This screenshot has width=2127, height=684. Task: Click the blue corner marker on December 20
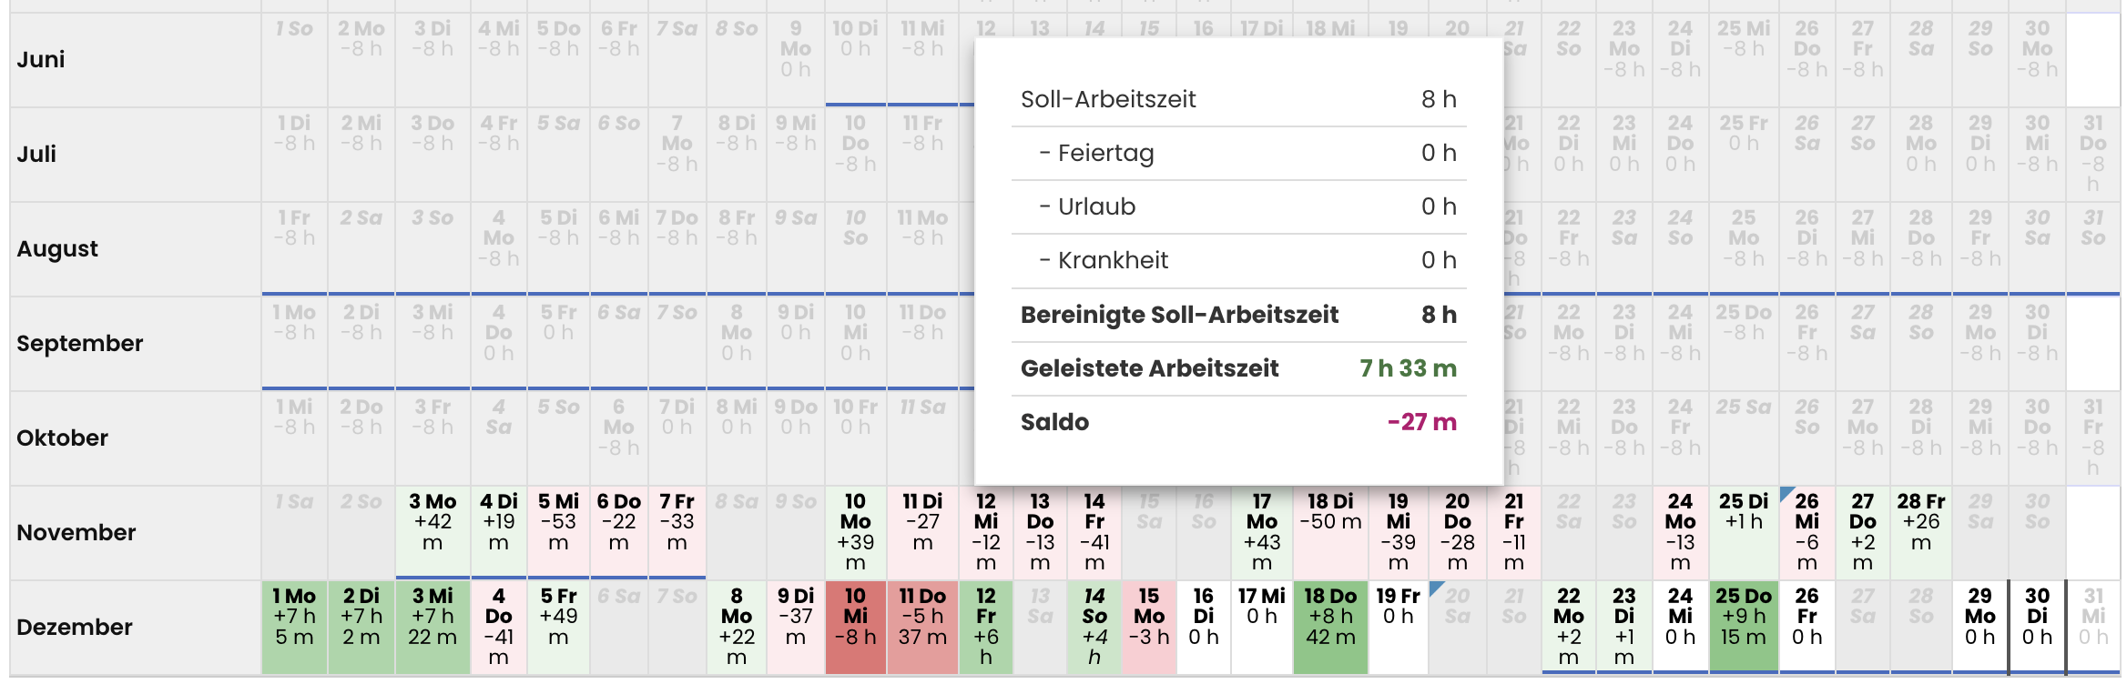pyautogui.click(x=1436, y=588)
